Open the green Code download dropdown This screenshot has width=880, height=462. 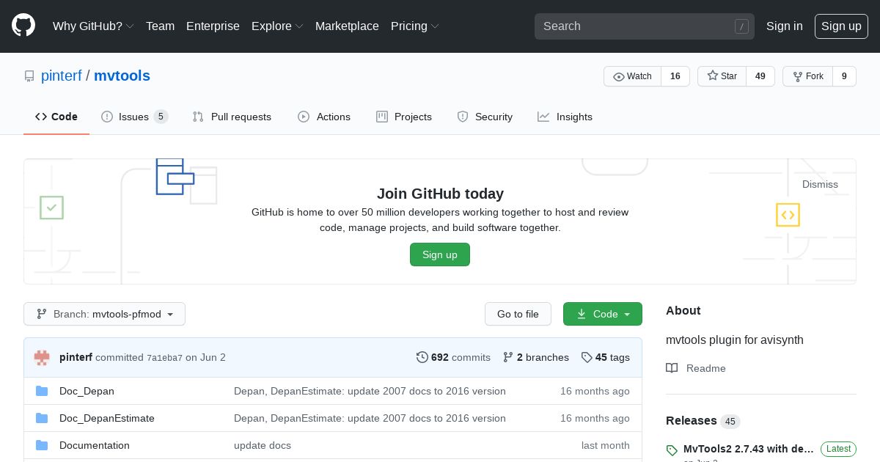coord(603,314)
